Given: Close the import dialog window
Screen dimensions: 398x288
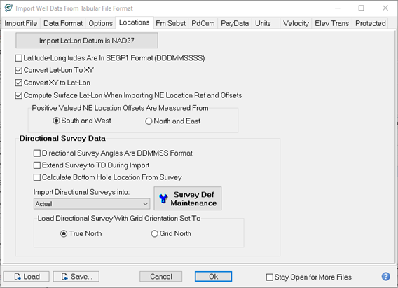Looking at the screenshot, I should (385, 8).
